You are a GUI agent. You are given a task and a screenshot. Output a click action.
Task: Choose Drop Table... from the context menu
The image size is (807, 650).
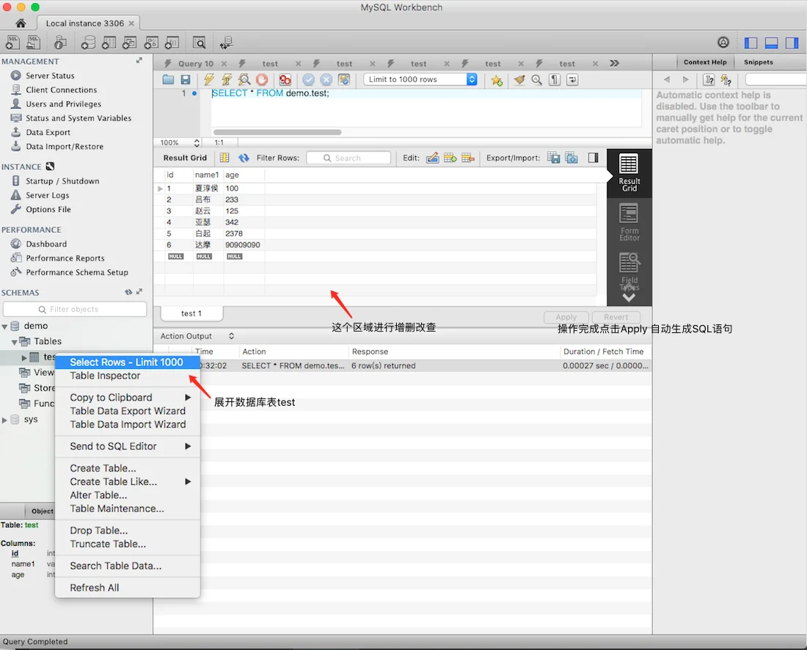click(x=128, y=530)
